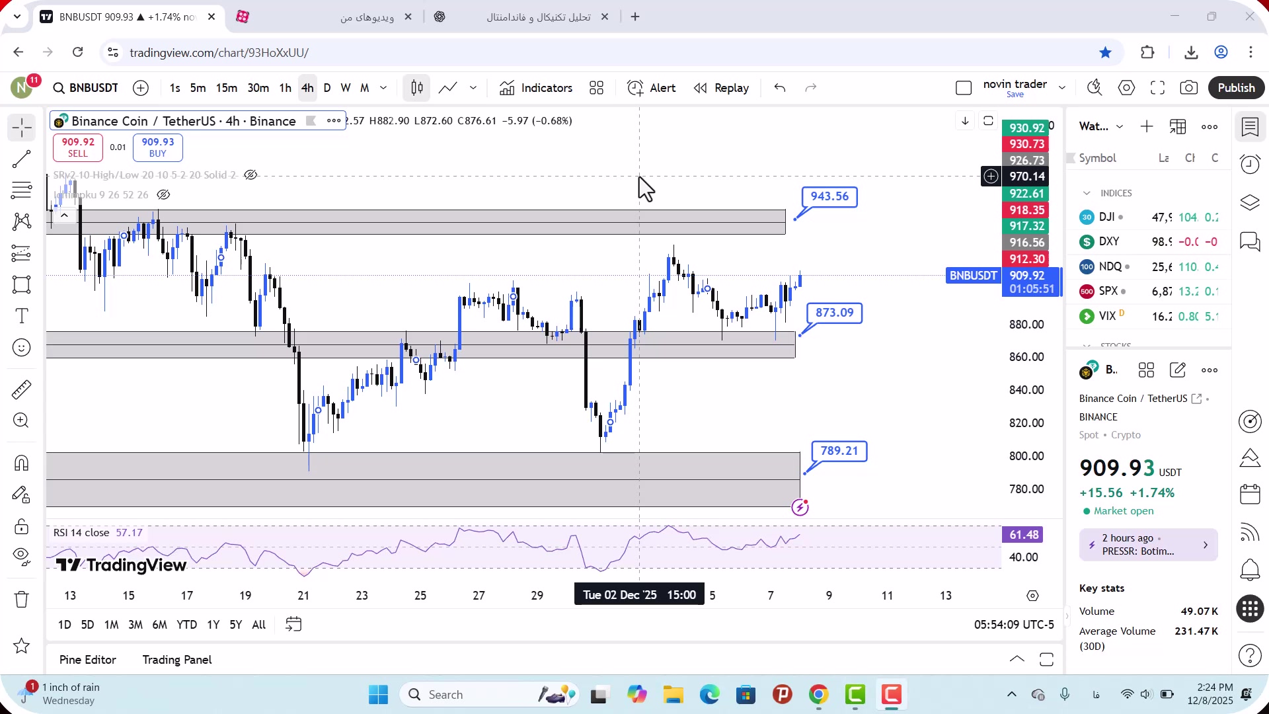Select the ruler measure tool
The height and width of the screenshot is (714, 1269).
click(x=22, y=389)
